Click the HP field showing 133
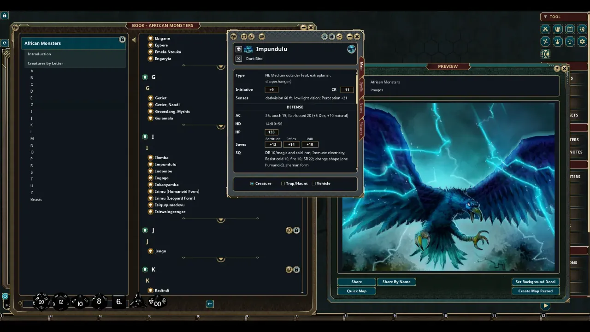The height and width of the screenshot is (332, 590). pyautogui.click(x=271, y=132)
